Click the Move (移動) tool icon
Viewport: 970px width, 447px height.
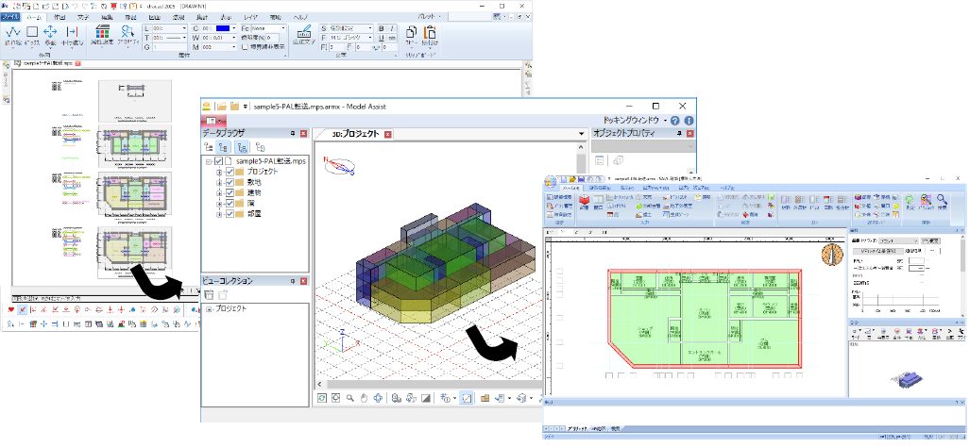[x=50, y=34]
